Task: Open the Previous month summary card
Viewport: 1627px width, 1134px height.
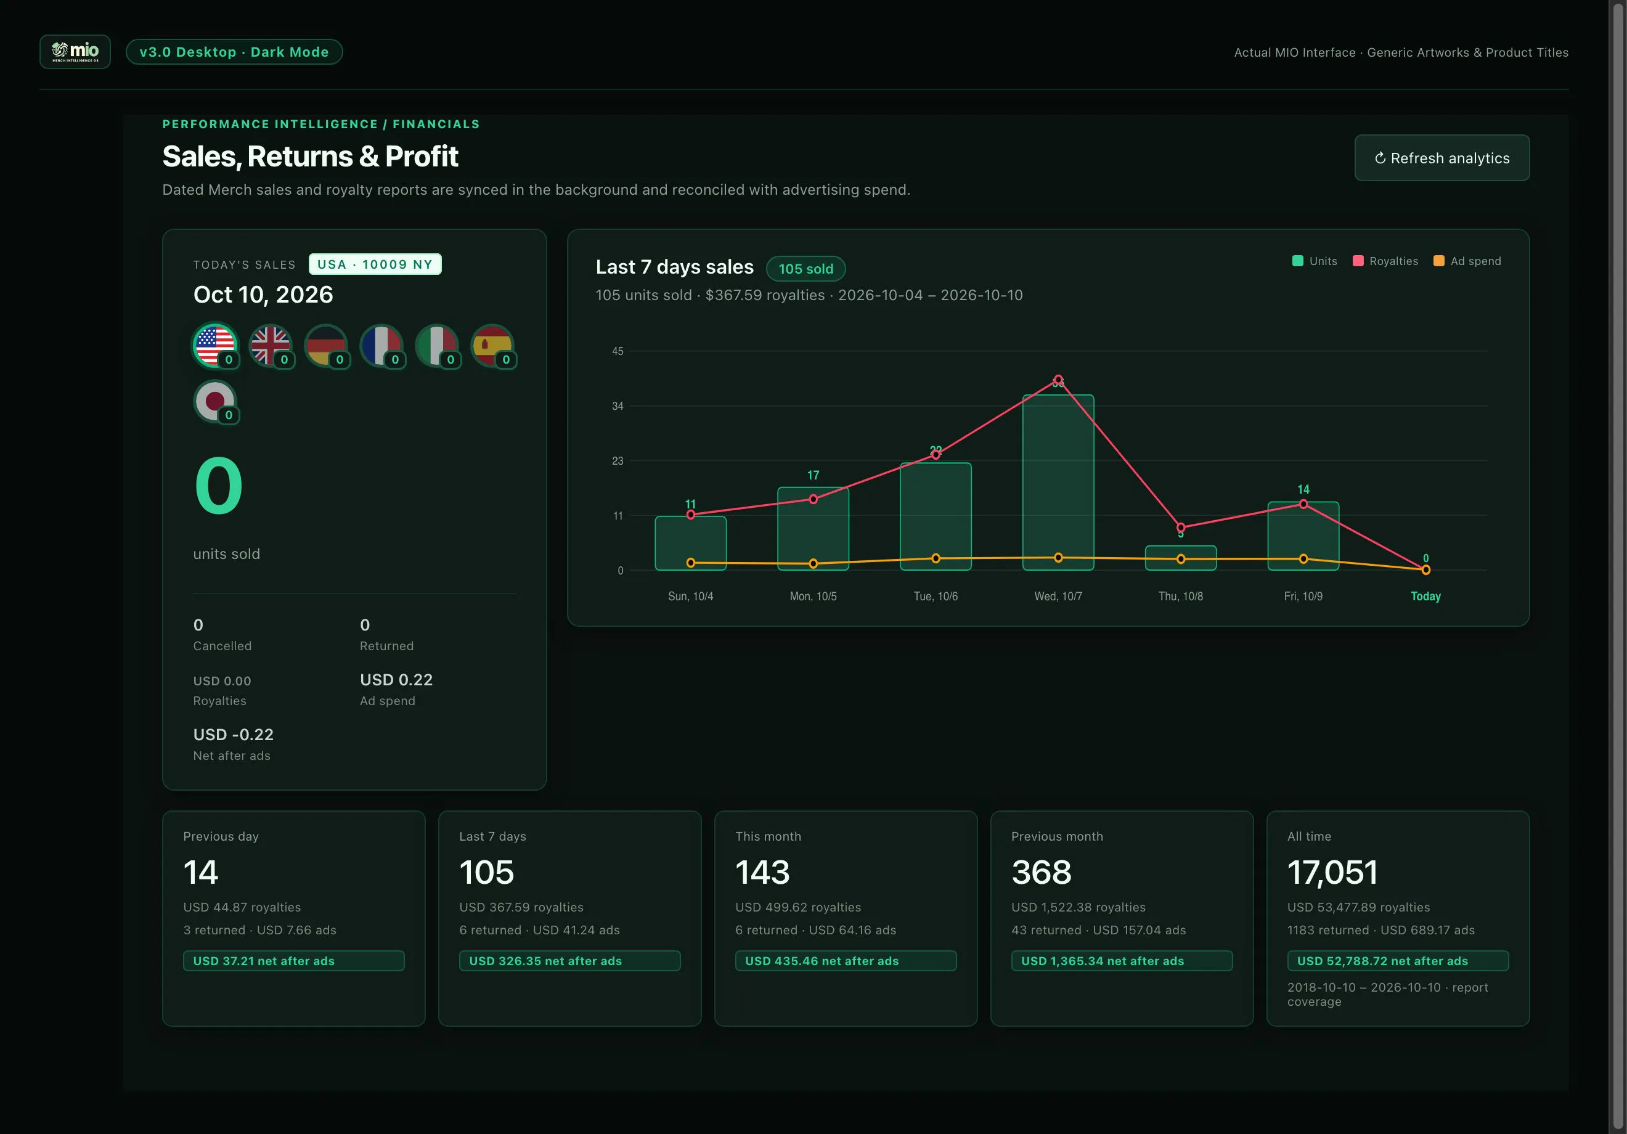Action: tap(1122, 918)
